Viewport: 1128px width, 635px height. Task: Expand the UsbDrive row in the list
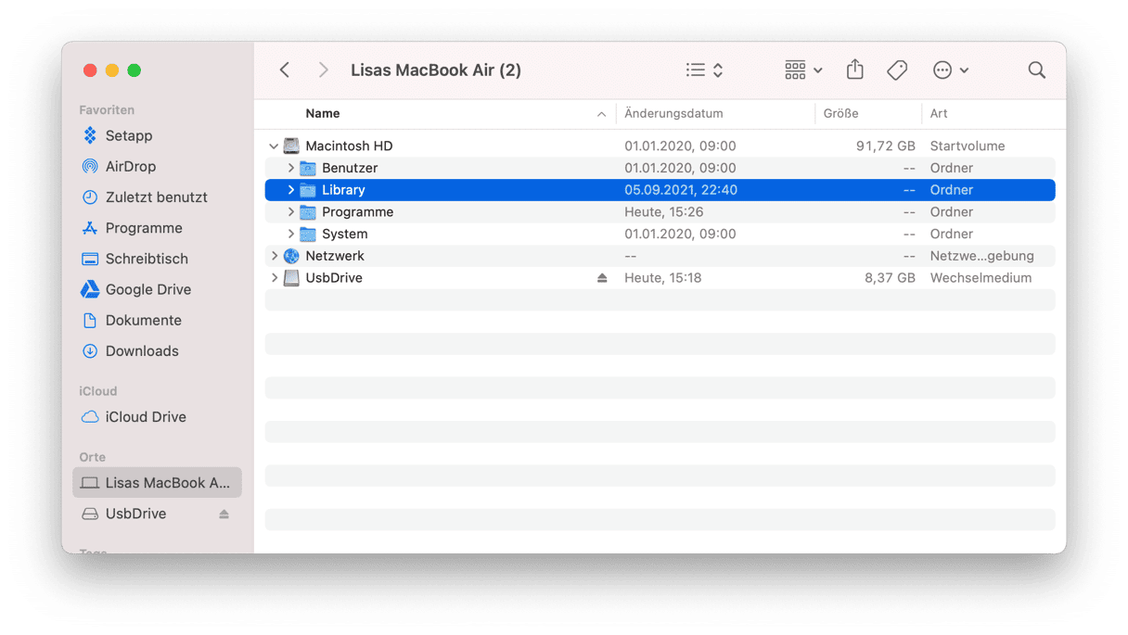coord(274,278)
